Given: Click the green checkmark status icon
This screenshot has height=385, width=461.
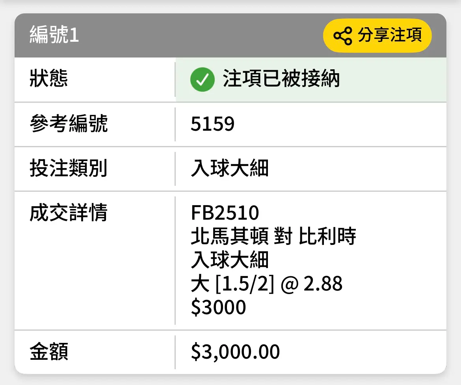Looking at the screenshot, I should click(202, 79).
